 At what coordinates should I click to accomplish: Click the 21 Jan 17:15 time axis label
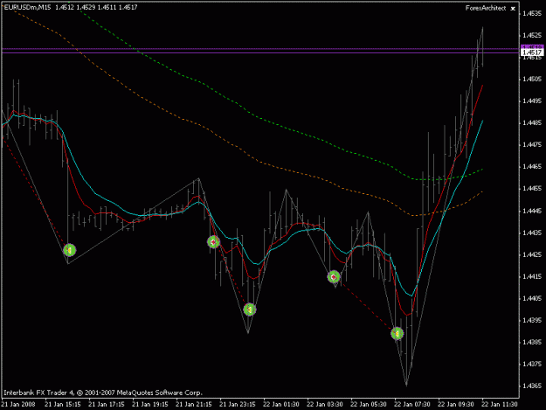tap(107, 405)
